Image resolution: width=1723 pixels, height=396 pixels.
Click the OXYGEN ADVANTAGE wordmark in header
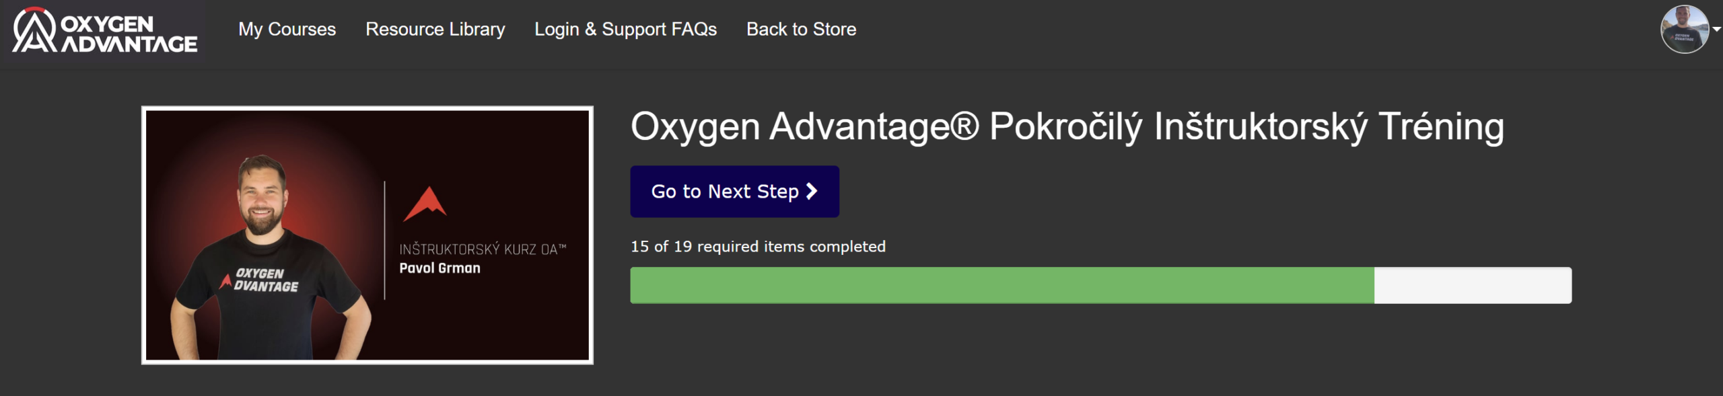coord(129,34)
